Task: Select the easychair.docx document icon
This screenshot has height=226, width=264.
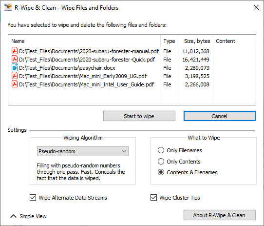Action: (15, 67)
